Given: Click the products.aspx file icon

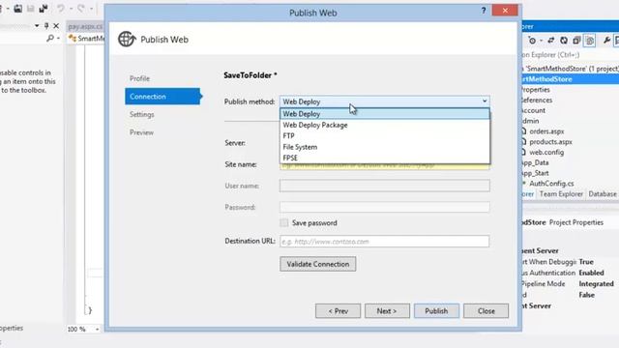Looking at the screenshot, I should tap(524, 141).
